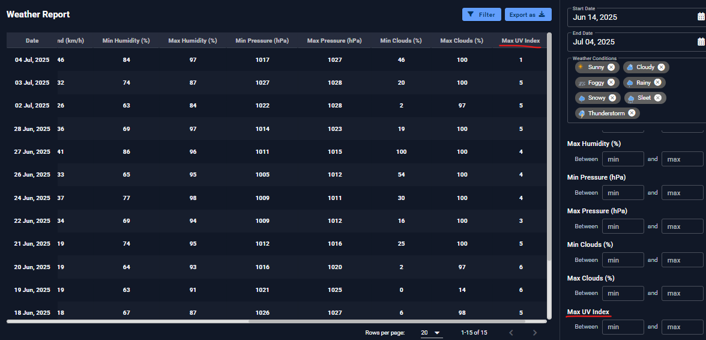Focus the Max Humidity max field
The height and width of the screenshot is (340, 706).
[x=682, y=159]
